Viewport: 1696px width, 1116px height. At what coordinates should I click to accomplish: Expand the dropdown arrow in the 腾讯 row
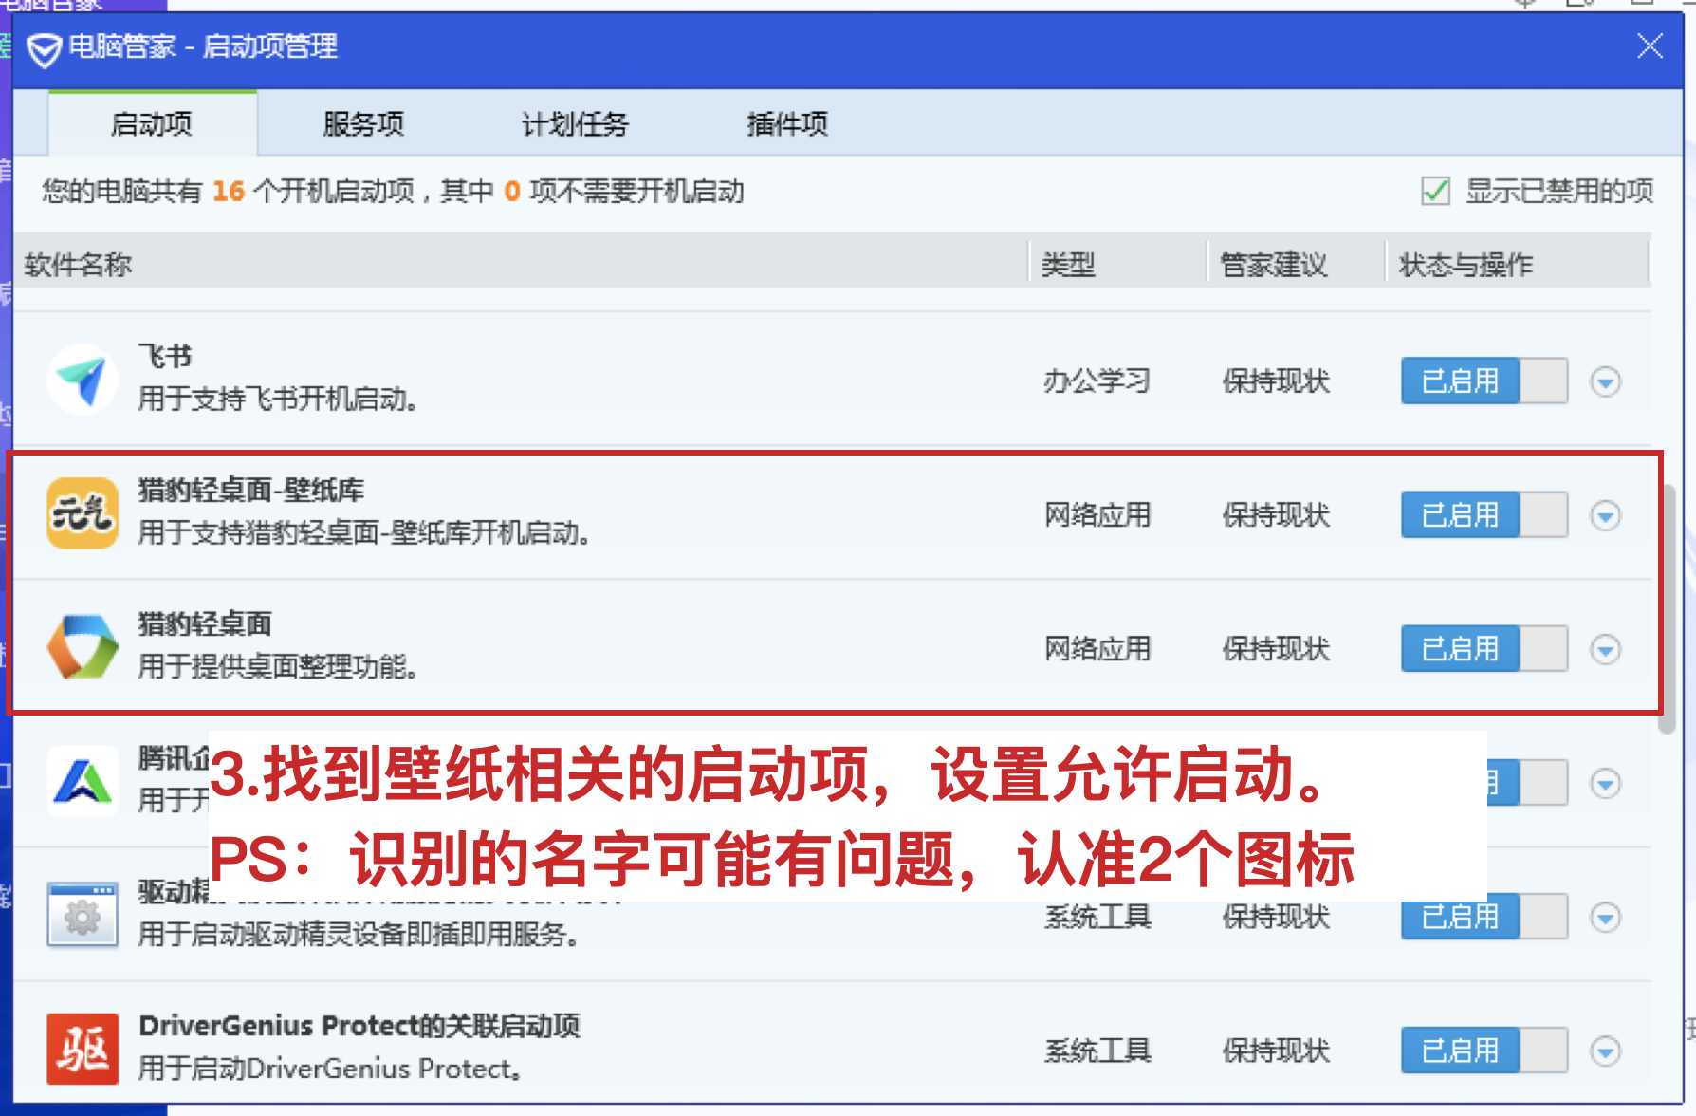pyautogui.click(x=1605, y=783)
